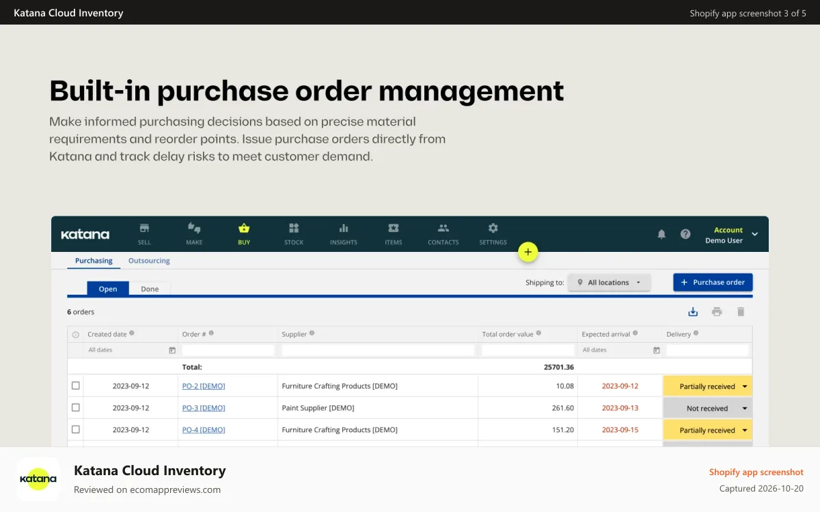Switch to the Purchasing tab
The image size is (820, 512).
94,261
